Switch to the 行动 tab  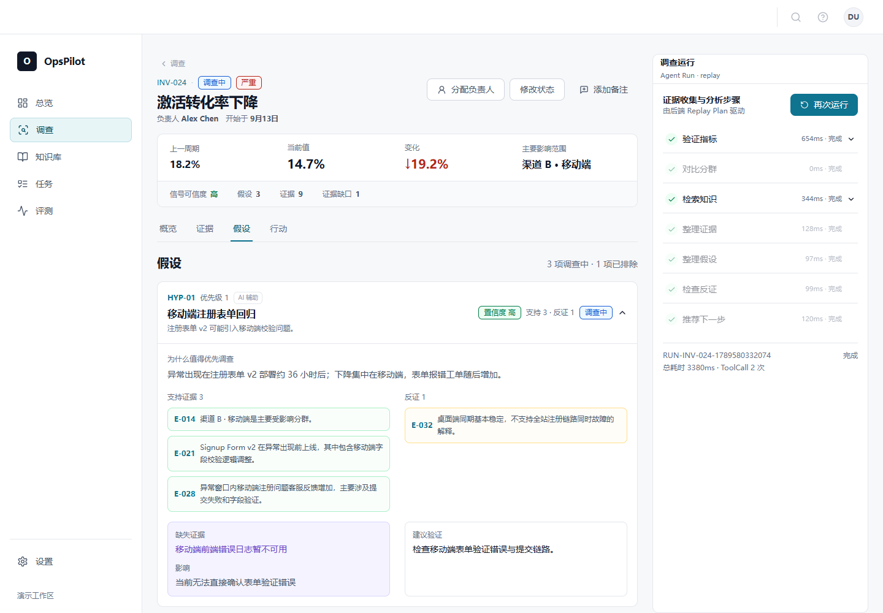click(278, 229)
